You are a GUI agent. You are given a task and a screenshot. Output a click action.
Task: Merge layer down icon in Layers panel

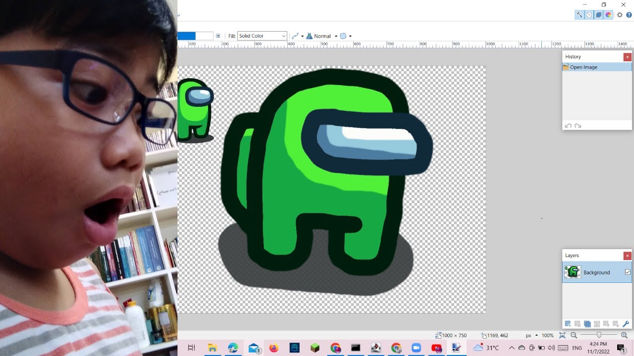coord(597,324)
